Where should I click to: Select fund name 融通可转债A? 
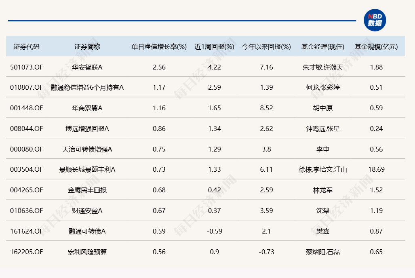(x=87, y=232)
